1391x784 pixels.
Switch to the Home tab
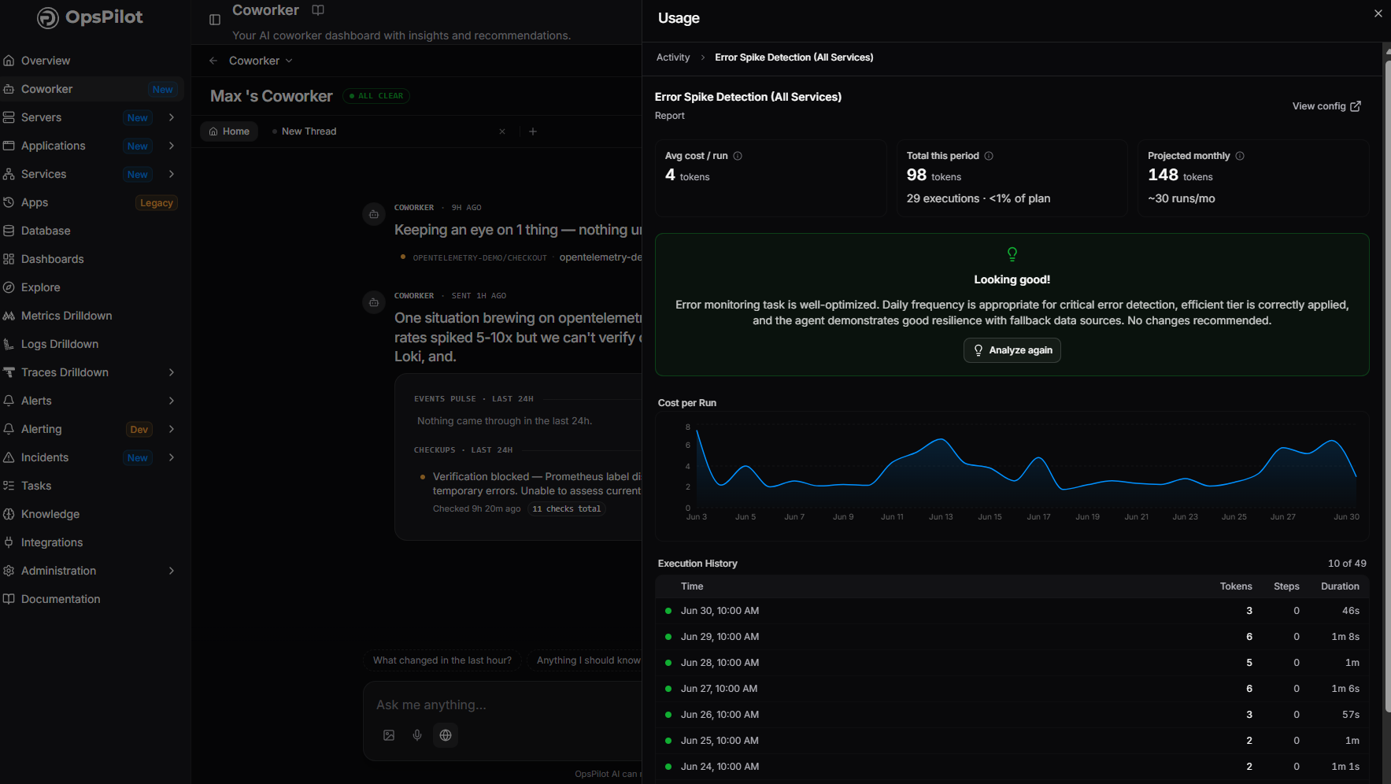(x=229, y=131)
